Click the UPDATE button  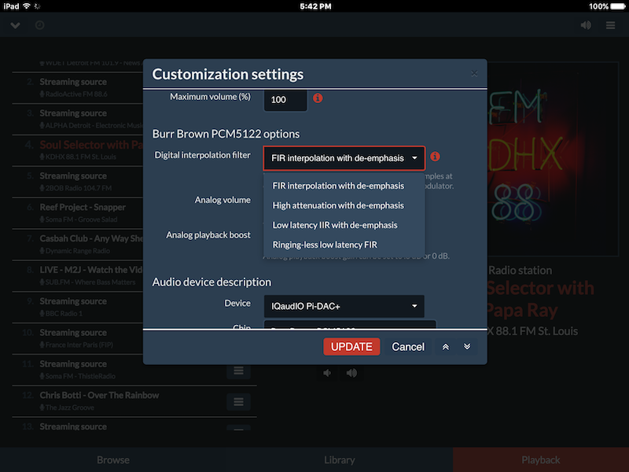[351, 347]
